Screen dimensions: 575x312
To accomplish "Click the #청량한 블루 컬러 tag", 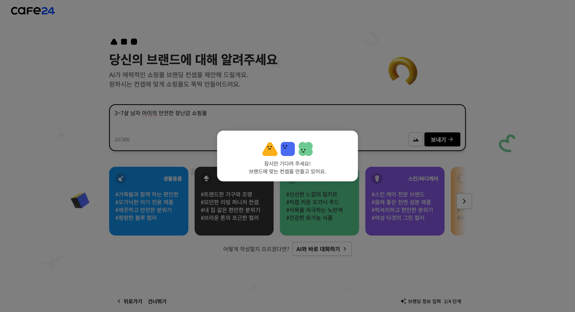I will coord(136,218).
